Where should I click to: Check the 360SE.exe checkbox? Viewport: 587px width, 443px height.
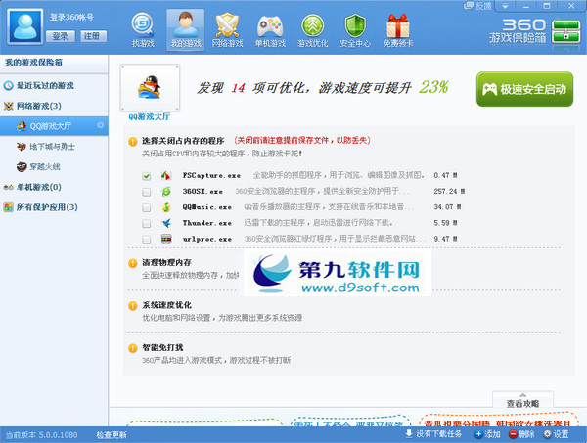(146, 192)
